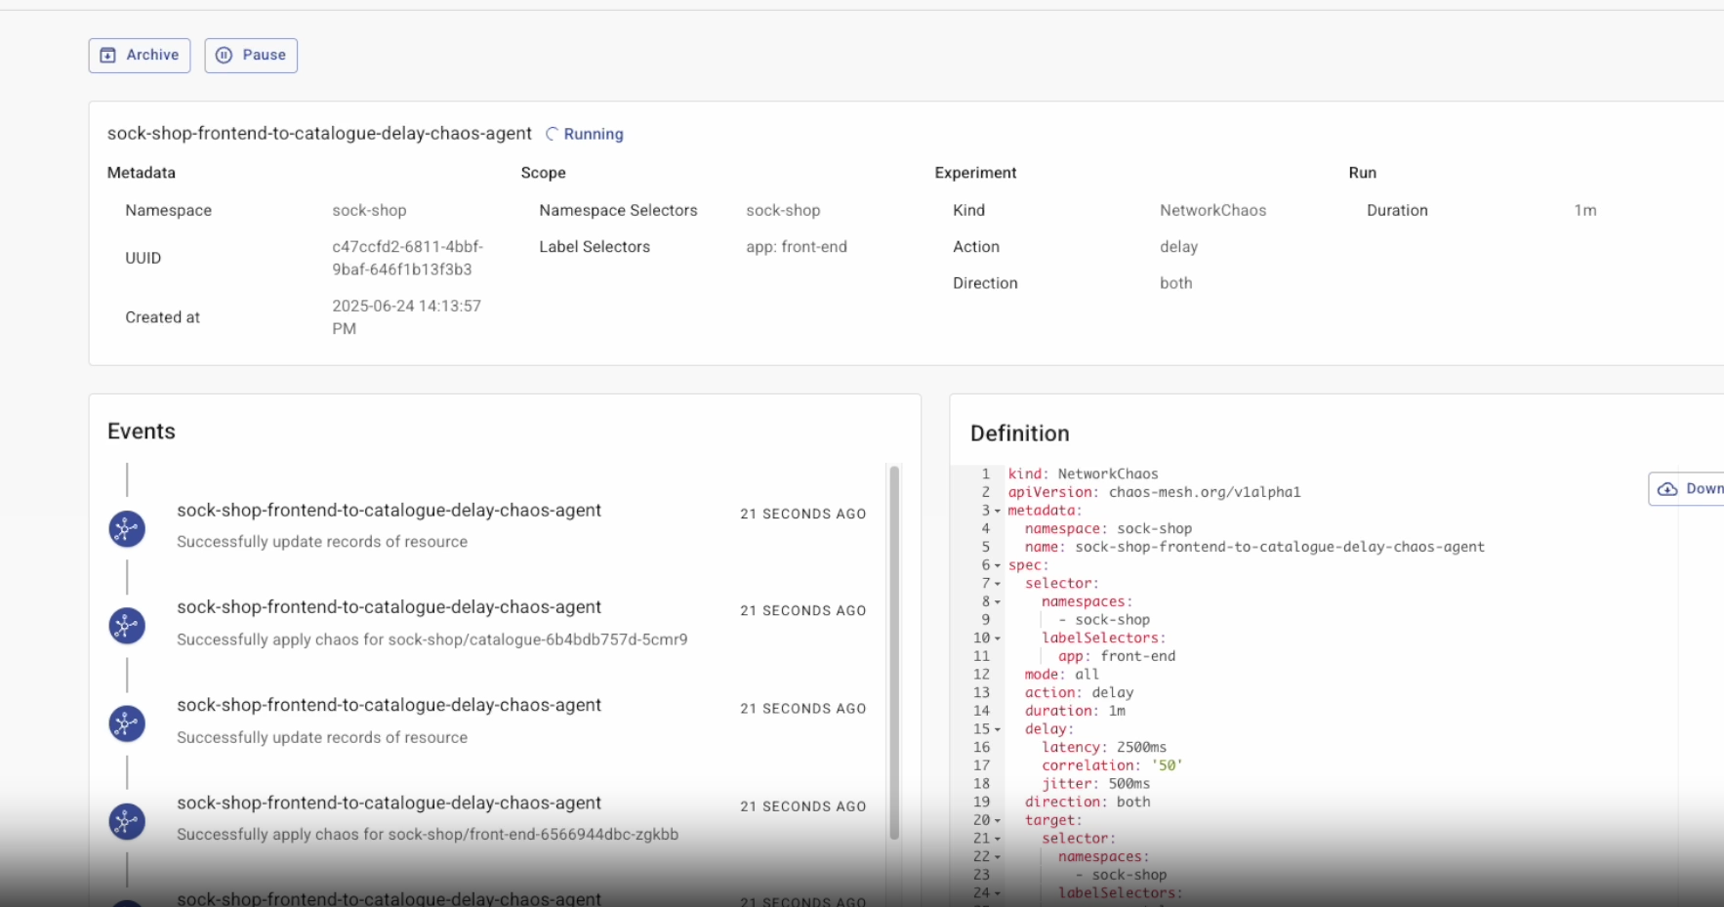Place the cursor on the latency: 2500ms line
Viewport: 1724px width, 907px height.
pyautogui.click(x=1103, y=748)
